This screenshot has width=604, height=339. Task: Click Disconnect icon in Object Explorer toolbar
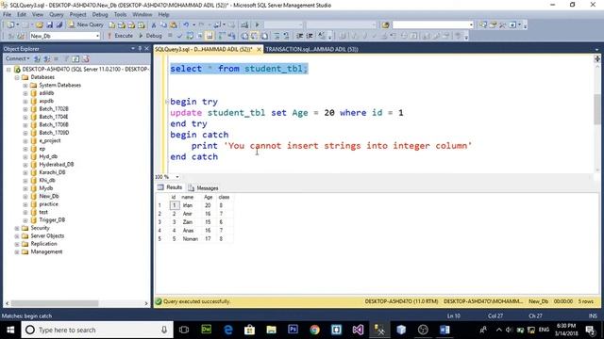point(46,58)
